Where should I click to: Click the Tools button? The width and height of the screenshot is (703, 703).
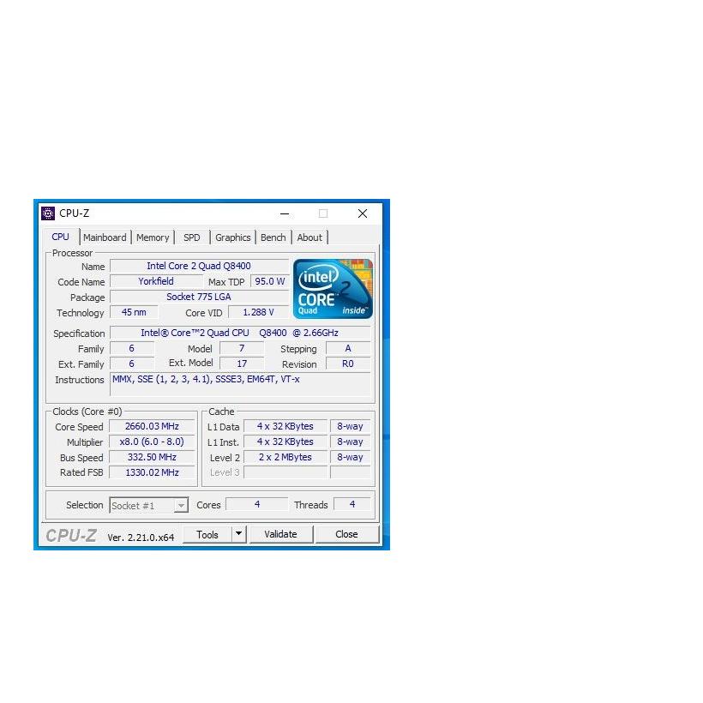point(207,534)
